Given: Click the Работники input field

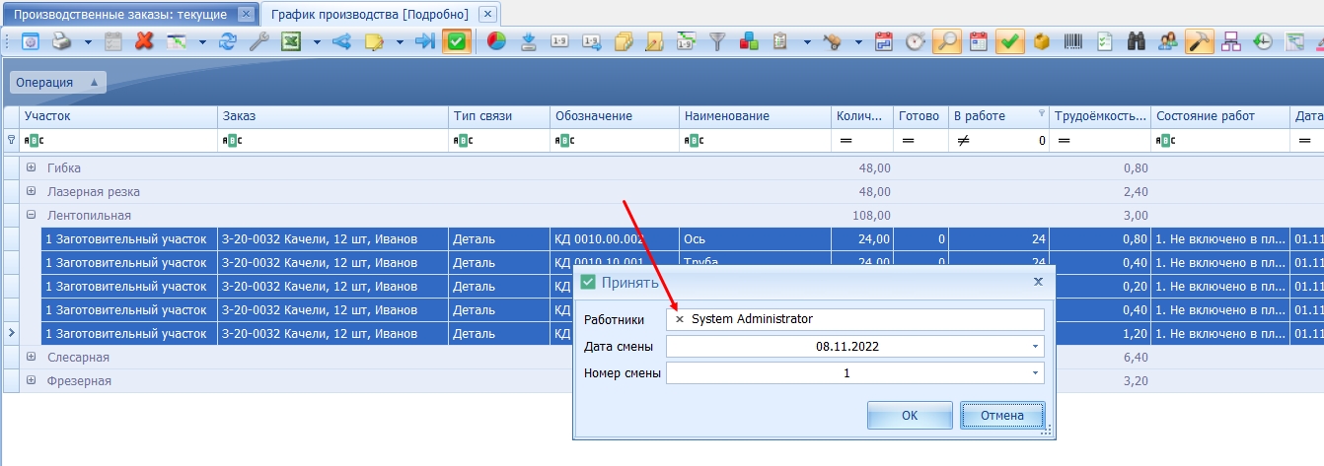Looking at the screenshot, I should point(854,319).
